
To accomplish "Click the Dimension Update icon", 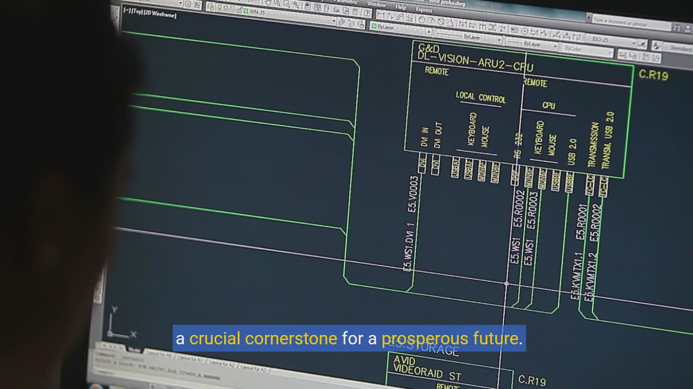I will coord(577,36).
